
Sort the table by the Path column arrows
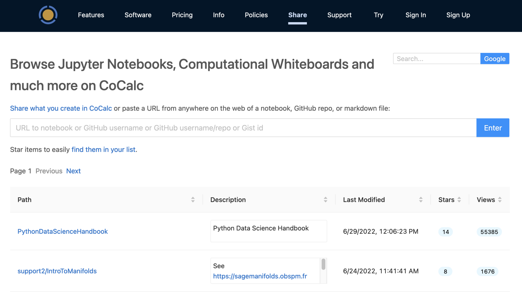pyautogui.click(x=193, y=200)
